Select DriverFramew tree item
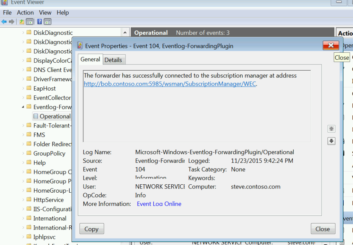The image size is (353, 245). pyautogui.click(x=52, y=79)
